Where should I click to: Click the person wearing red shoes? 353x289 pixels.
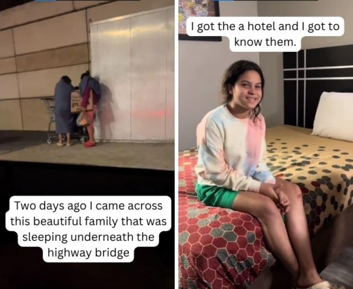89,109
